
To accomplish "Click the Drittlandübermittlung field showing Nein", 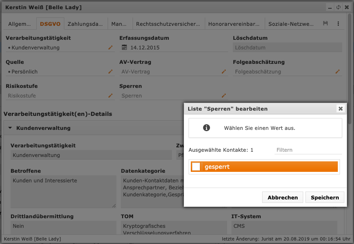I will point(63,228).
